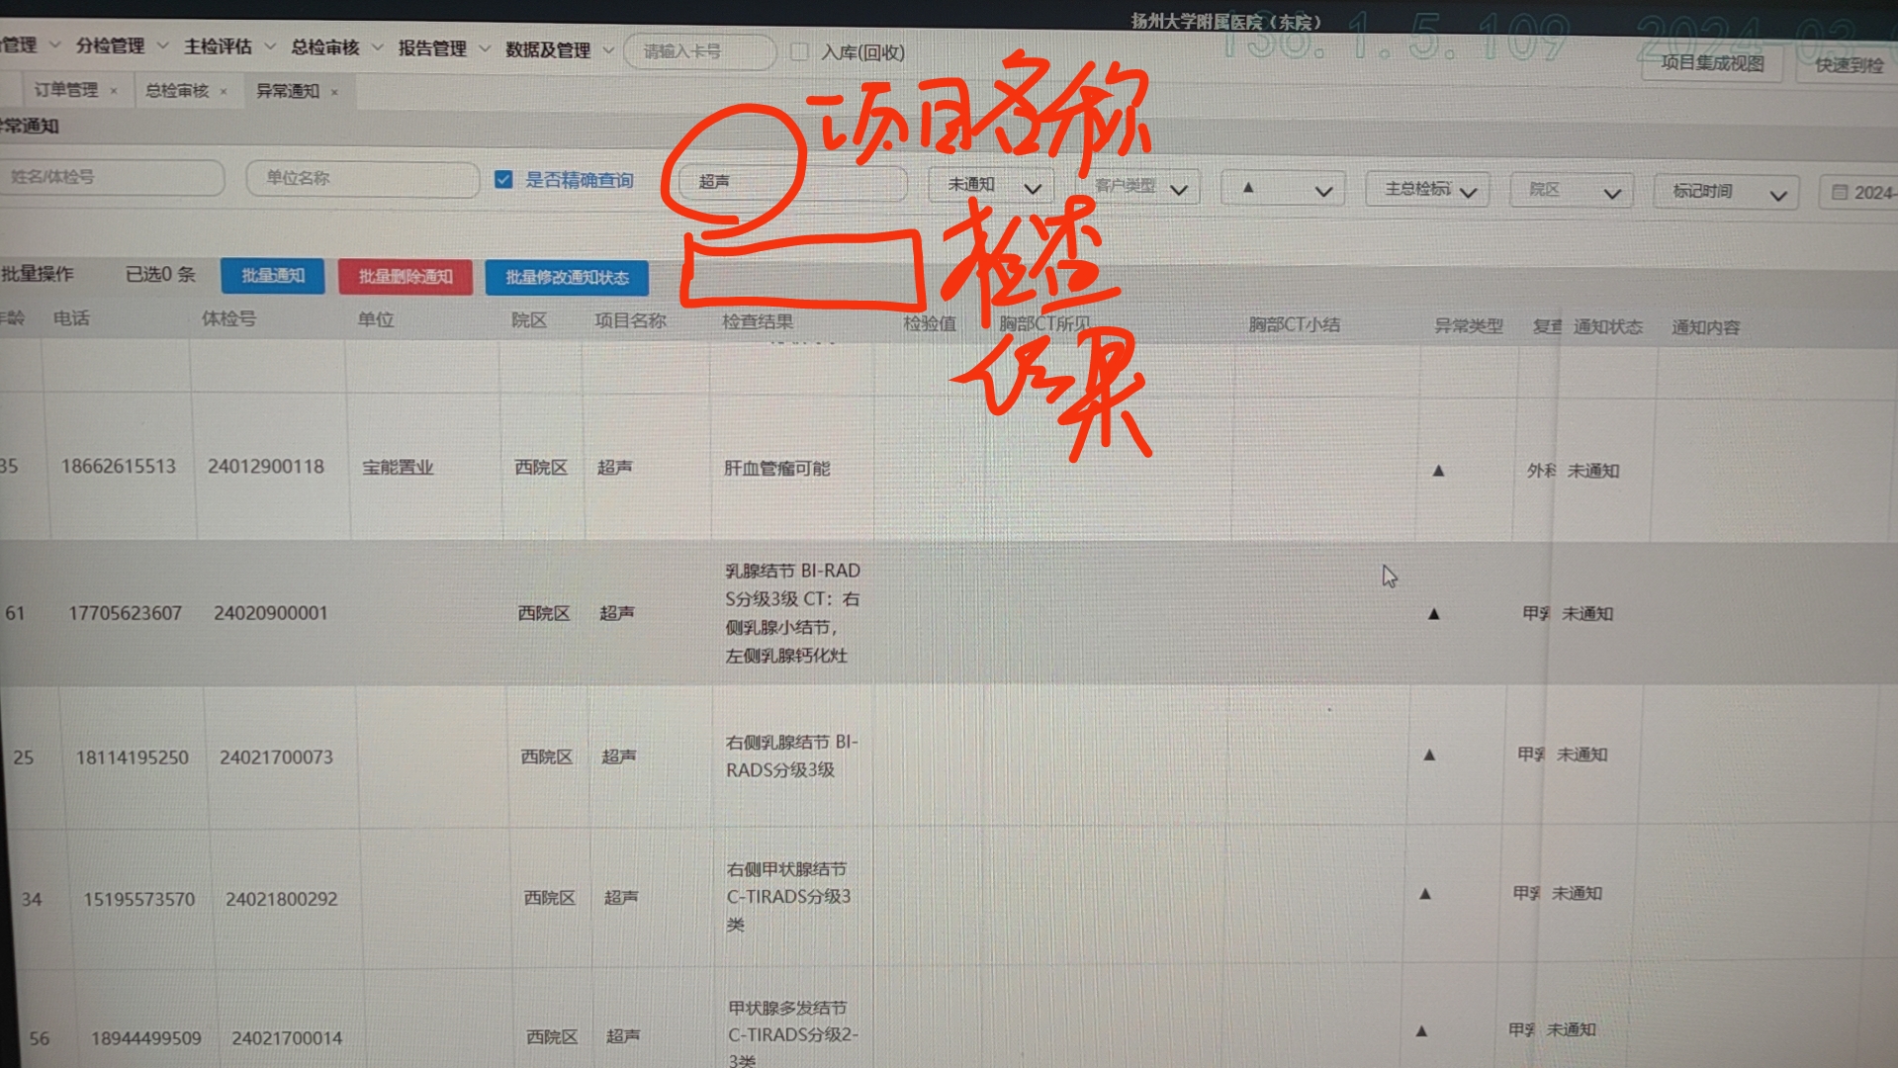This screenshot has width=1898, height=1068.
Task: Close the 总检审核 tab
Action: point(224,92)
